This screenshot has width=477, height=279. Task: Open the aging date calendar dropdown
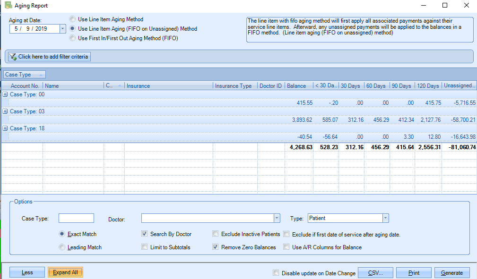[x=63, y=28]
